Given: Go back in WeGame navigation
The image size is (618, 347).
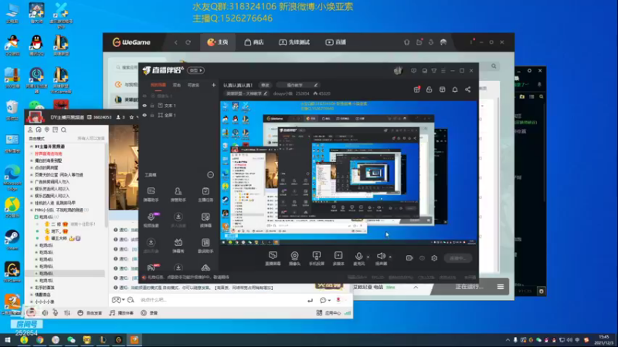Looking at the screenshot, I should point(176,42).
